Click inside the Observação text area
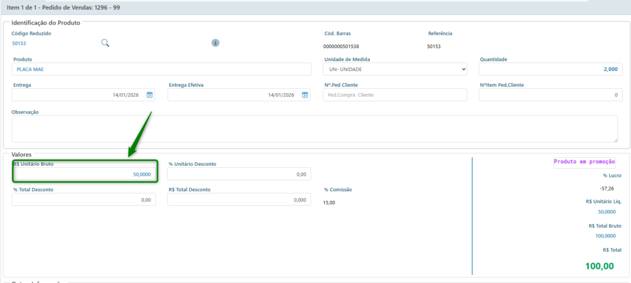The image size is (631, 283). [314, 129]
